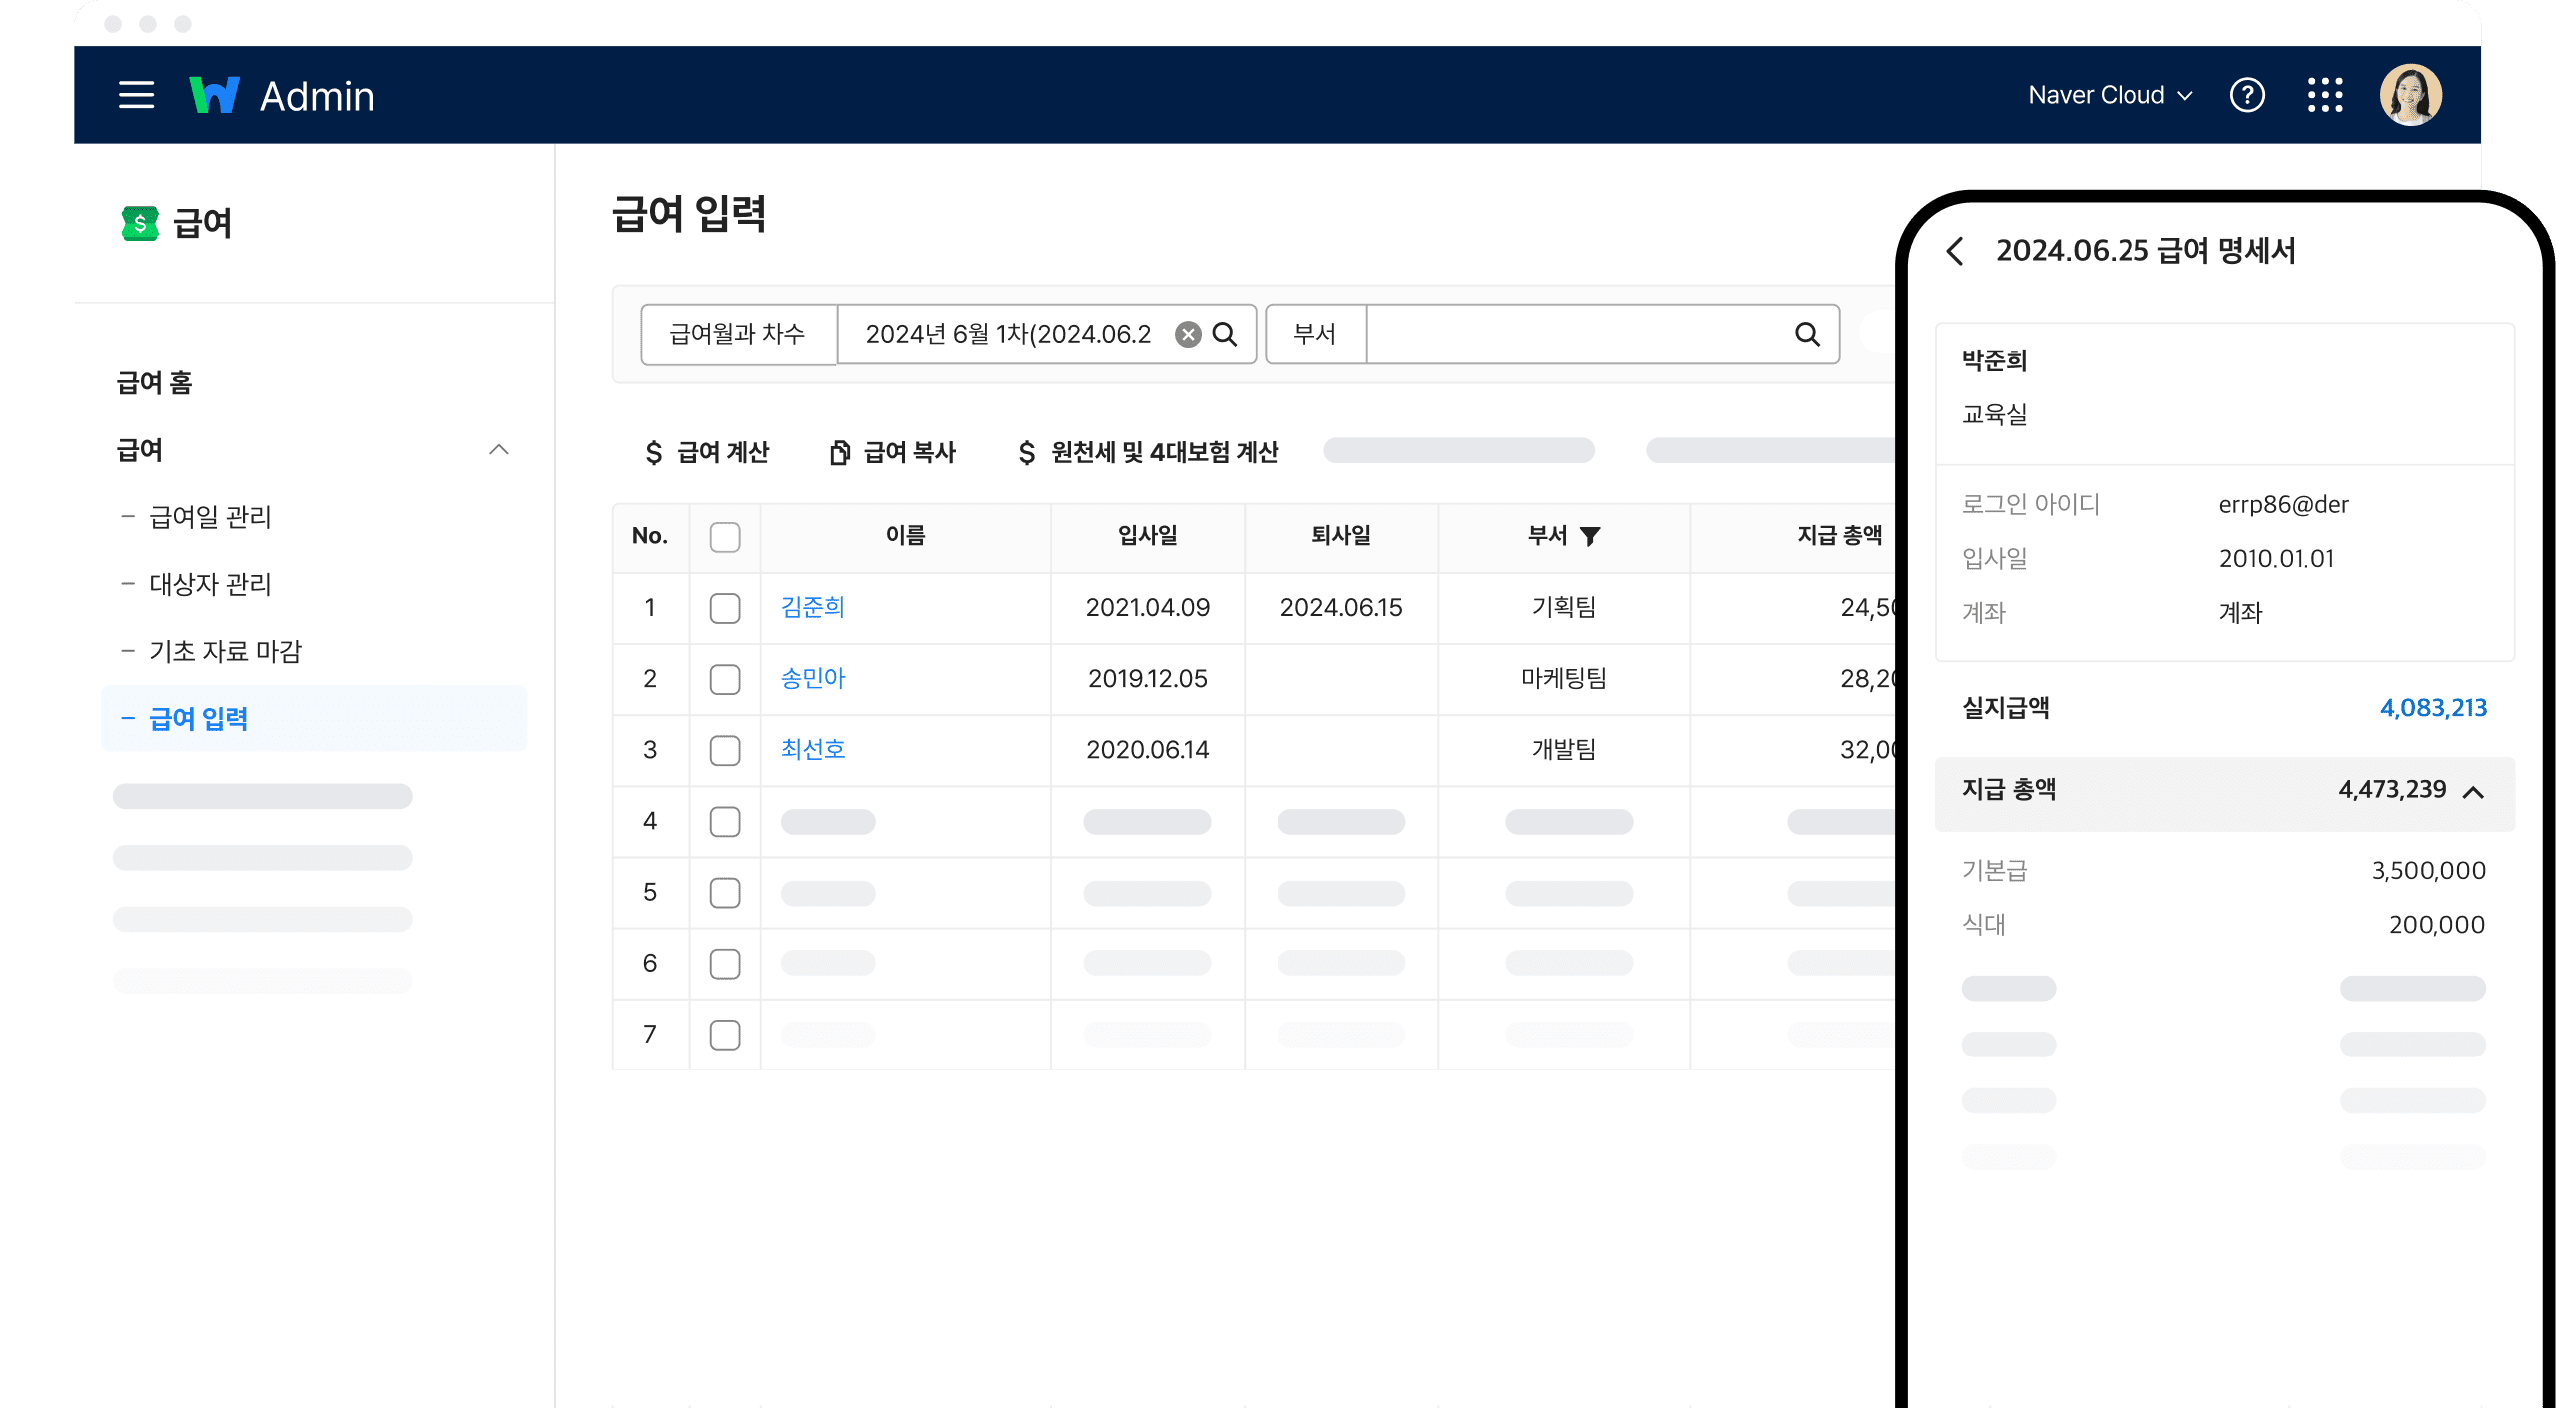This screenshot has width=2556, height=1408.
Task: Open the Naver Cloud dropdown
Action: (x=2110, y=95)
